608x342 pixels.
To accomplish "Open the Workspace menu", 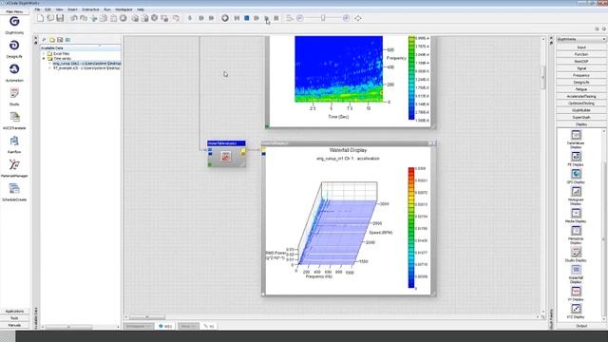I will point(123,9).
